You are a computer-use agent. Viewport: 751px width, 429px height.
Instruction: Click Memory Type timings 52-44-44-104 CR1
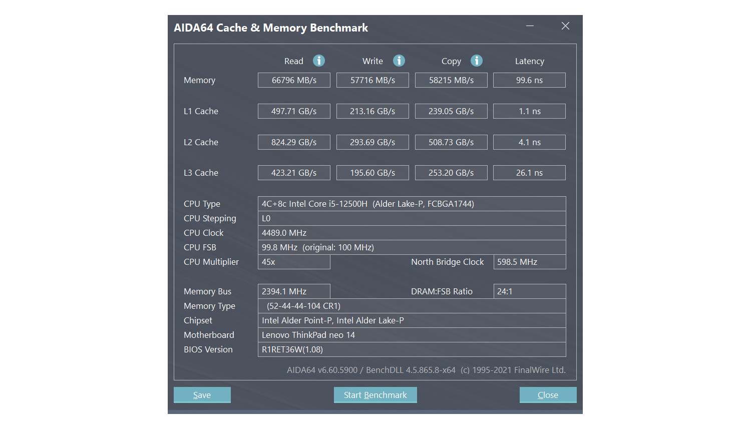pos(412,306)
